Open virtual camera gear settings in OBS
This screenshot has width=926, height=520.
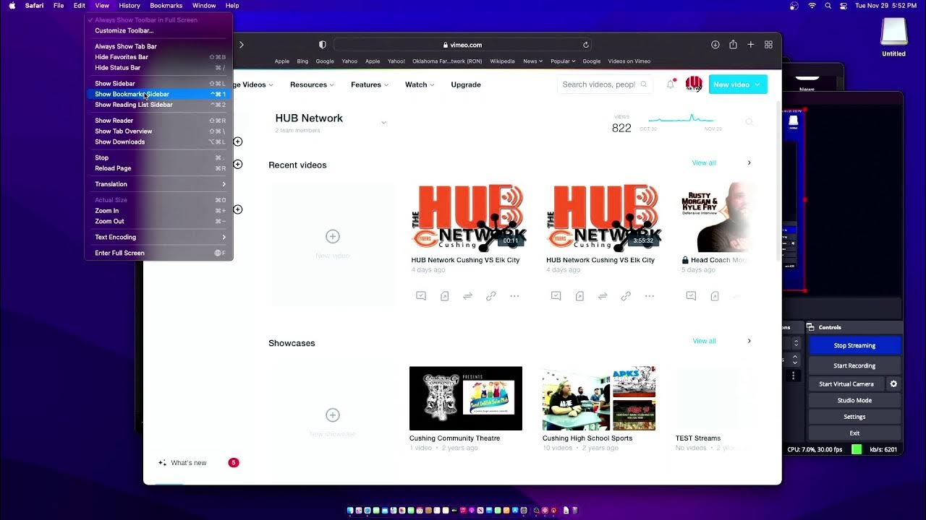click(x=893, y=384)
